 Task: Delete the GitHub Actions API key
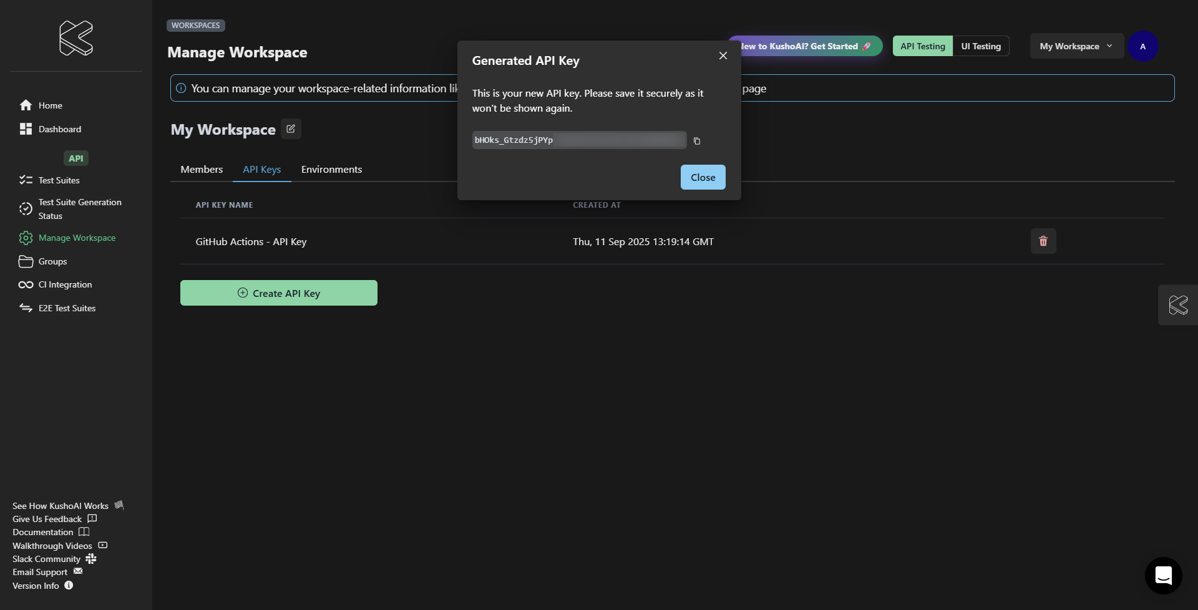coord(1043,241)
